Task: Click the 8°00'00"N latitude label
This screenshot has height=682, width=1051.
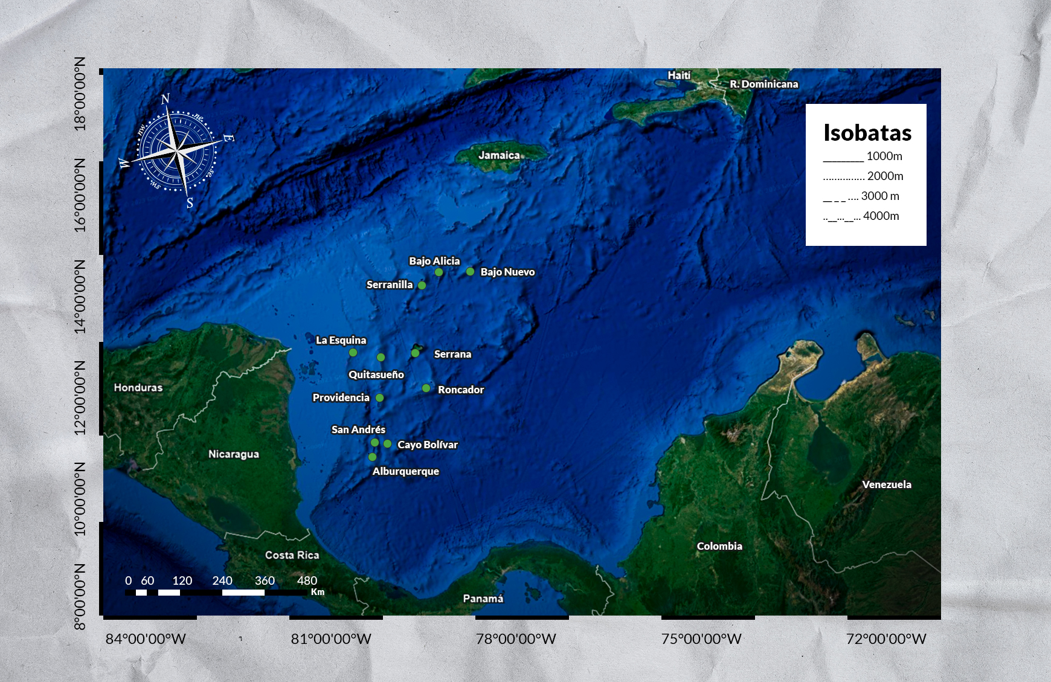Action: [x=80, y=597]
